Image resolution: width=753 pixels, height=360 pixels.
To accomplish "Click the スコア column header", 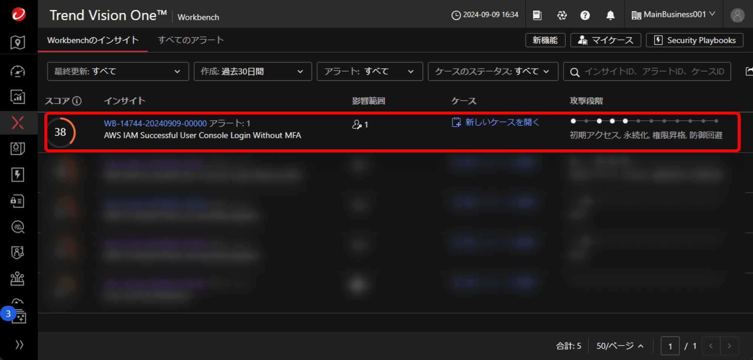I will pyautogui.click(x=57, y=101).
